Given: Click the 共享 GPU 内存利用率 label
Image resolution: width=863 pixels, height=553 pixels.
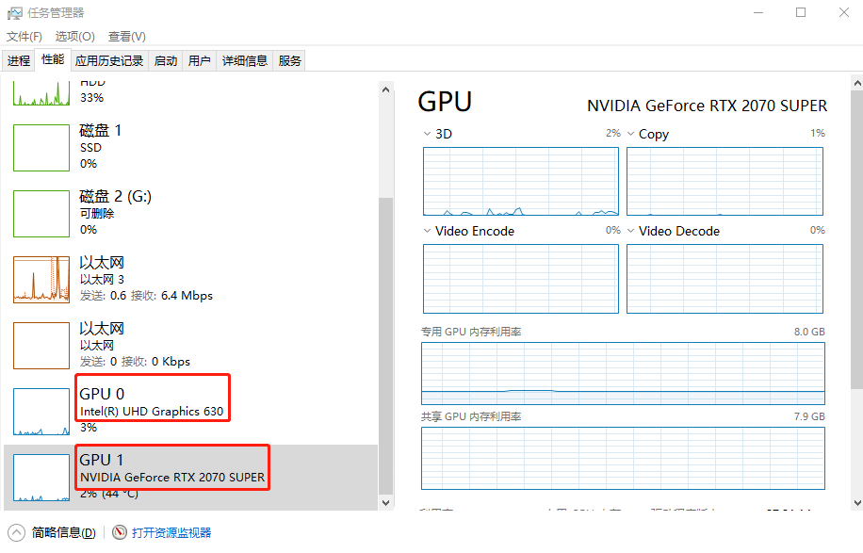Looking at the screenshot, I should pyautogui.click(x=471, y=416).
